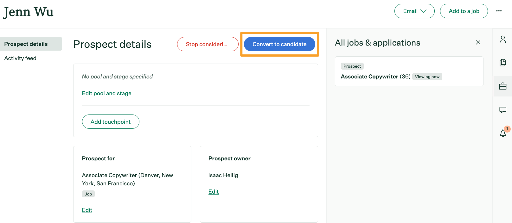Image resolution: width=512 pixels, height=223 pixels.
Task: Click Convert to candidate button
Action: coord(279,44)
